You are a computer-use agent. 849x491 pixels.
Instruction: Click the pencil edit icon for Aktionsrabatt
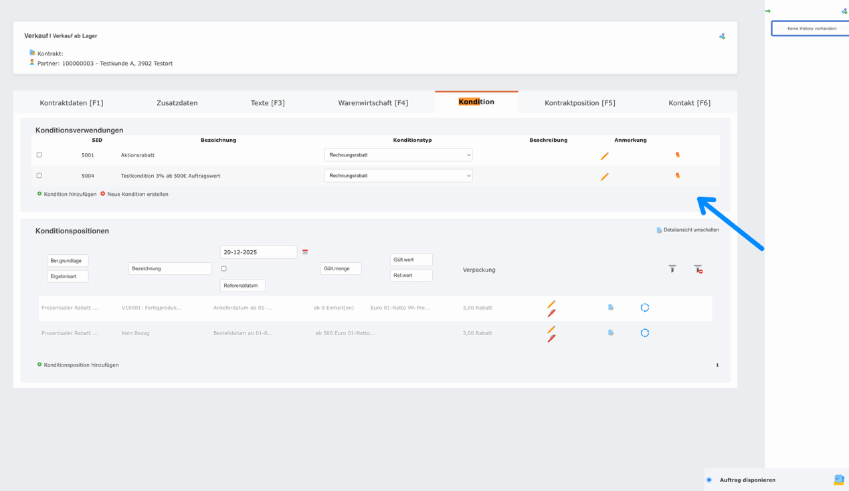point(604,156)
